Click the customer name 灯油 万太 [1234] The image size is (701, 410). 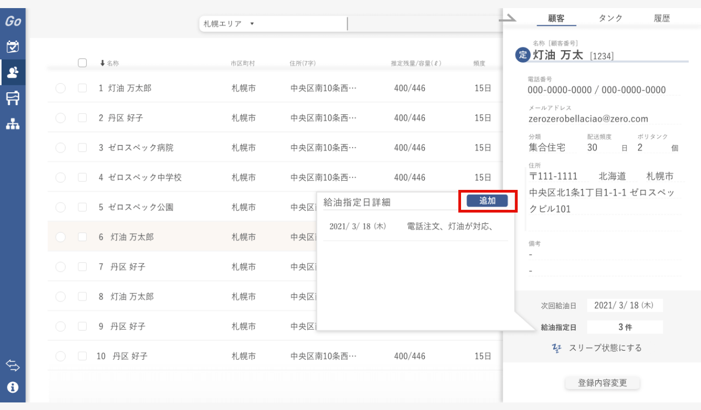pos(573,55)
